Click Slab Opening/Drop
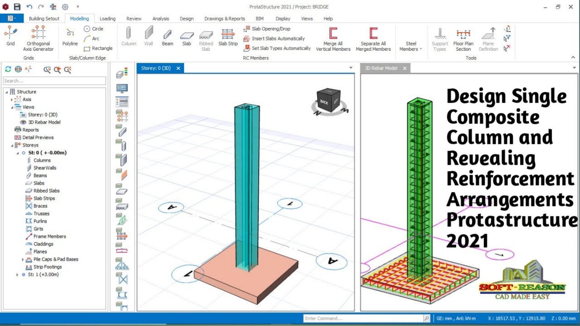The image size is (580, 326). click(267, 29)
